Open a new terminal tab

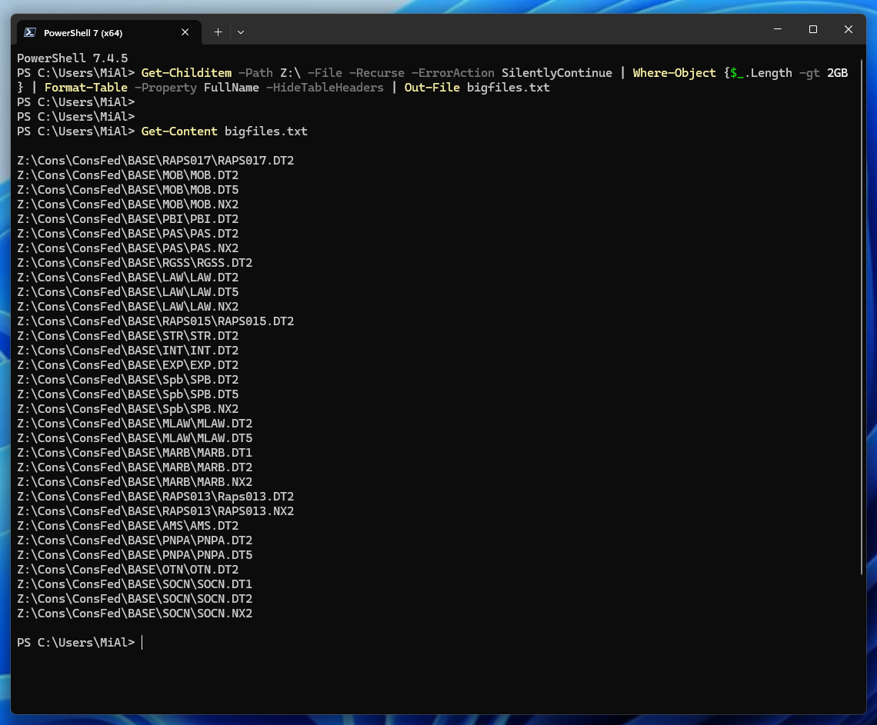[x=218, y=32]
